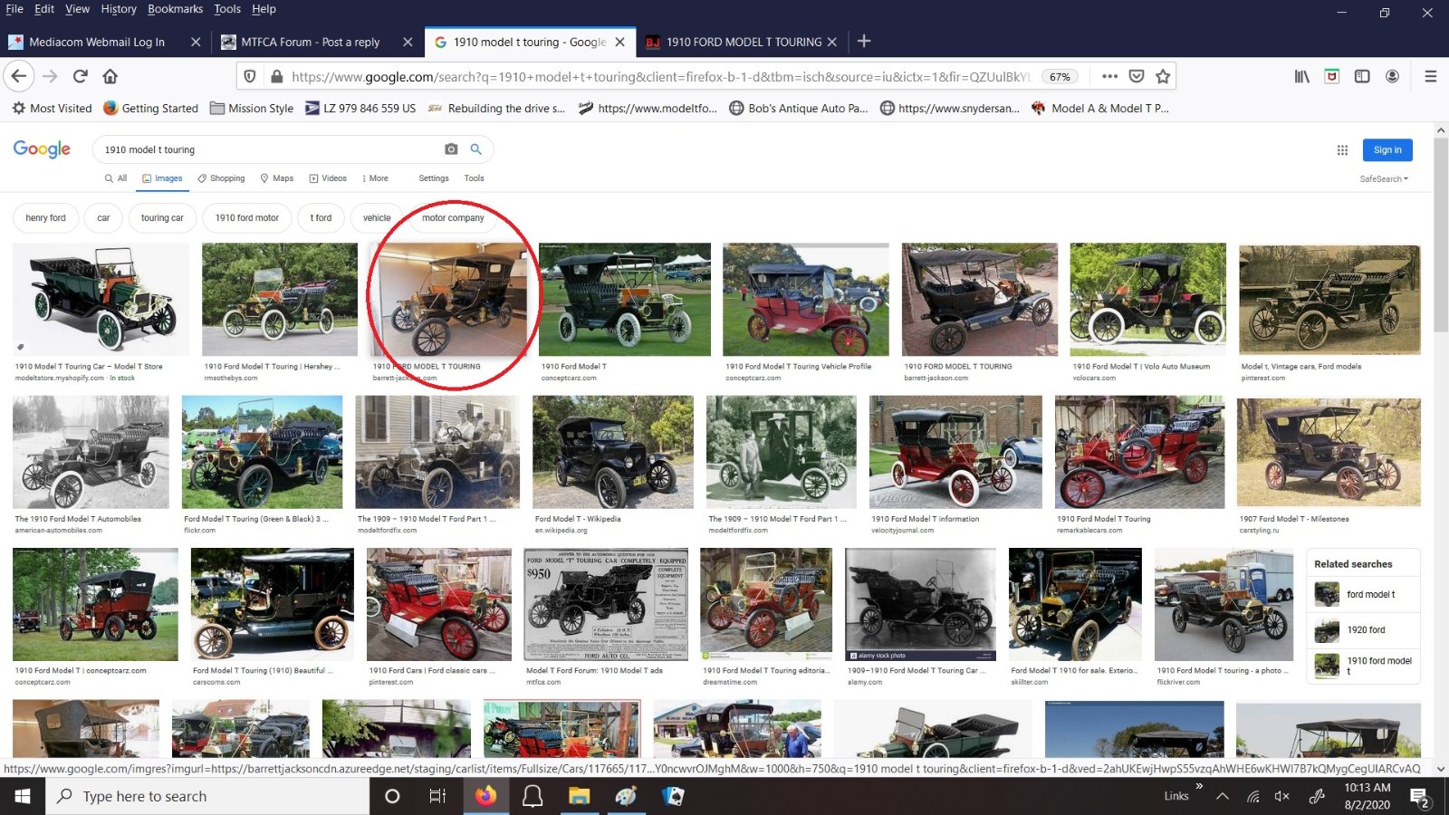Open the circled 1910 Ford Model T Touring thumbnail
This screenshot has height=815, width=1449.
pyautogui.click(x=450, y=300)
